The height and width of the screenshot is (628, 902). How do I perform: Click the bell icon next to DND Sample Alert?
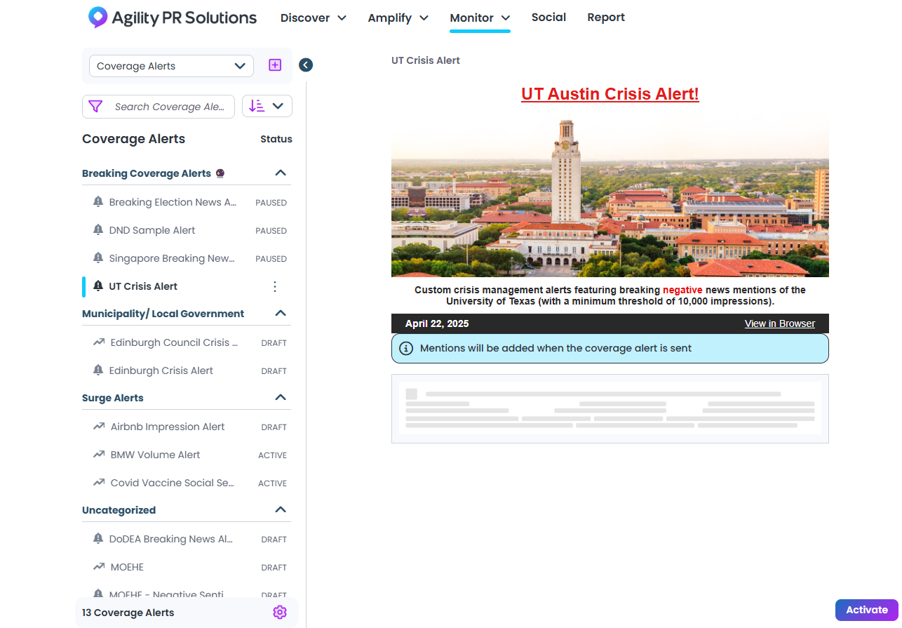pyautogui.click(x=97, y=229)
